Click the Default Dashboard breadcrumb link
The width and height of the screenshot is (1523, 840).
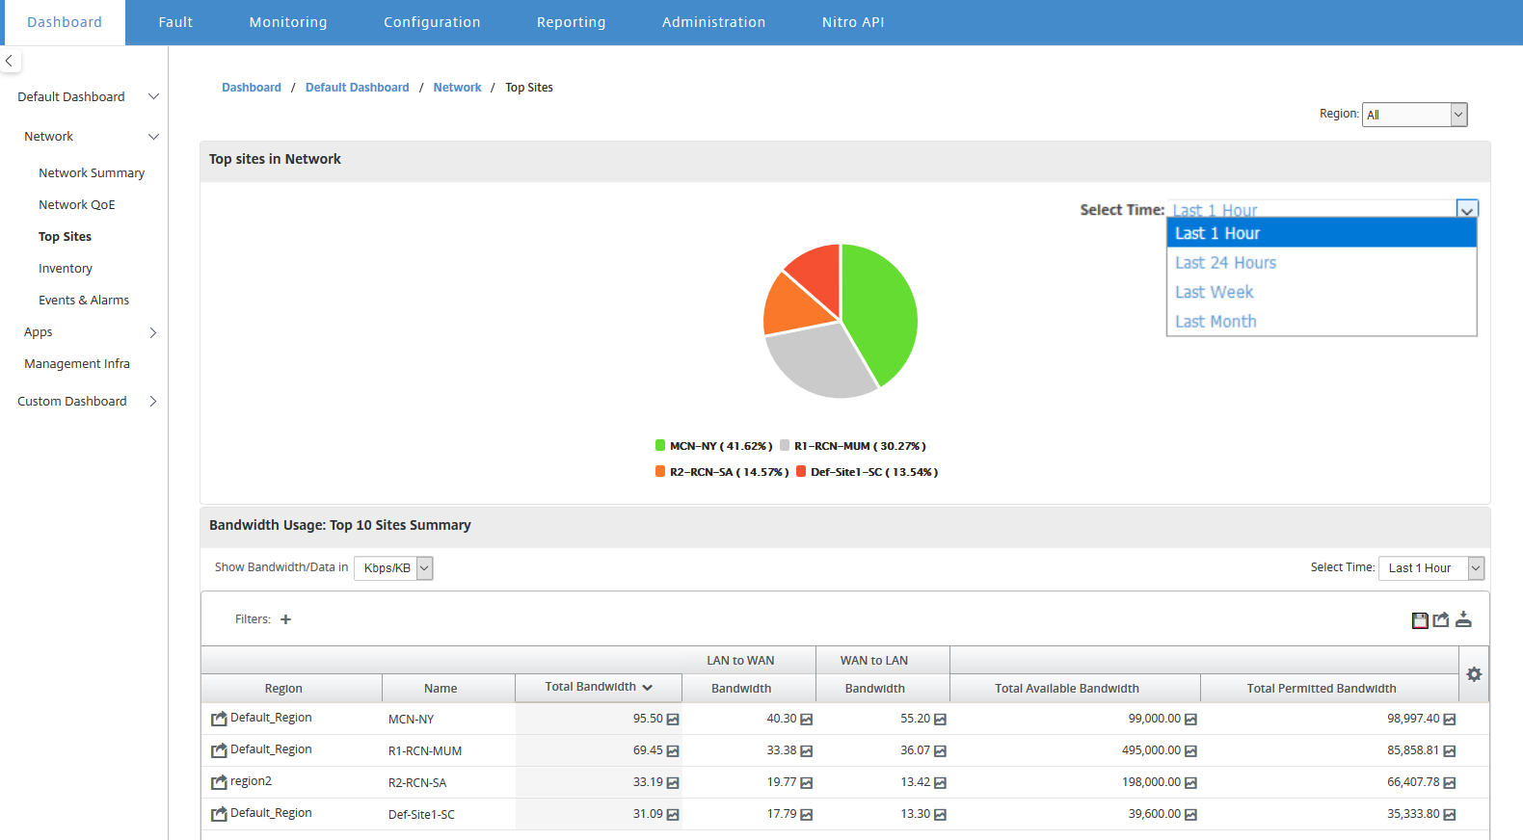pyautogui.click(x=357, y=88)
